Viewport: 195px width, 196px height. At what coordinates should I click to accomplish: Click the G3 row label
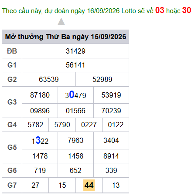point(12,102)
